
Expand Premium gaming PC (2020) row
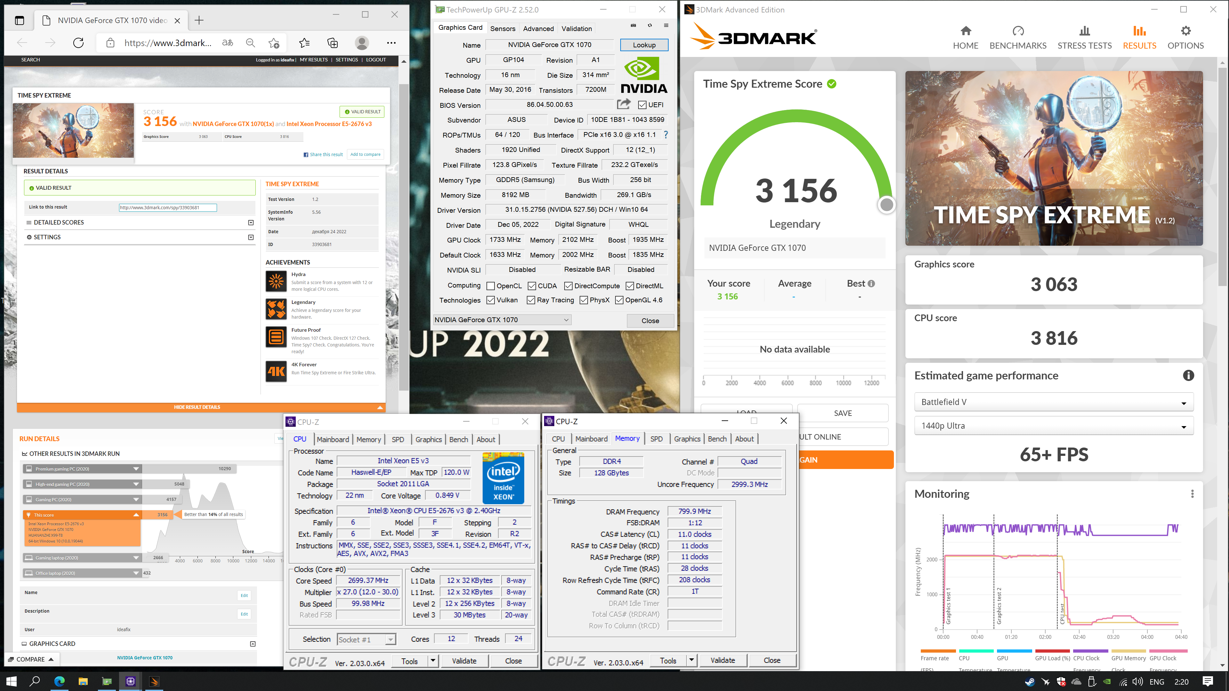[82, 469]
